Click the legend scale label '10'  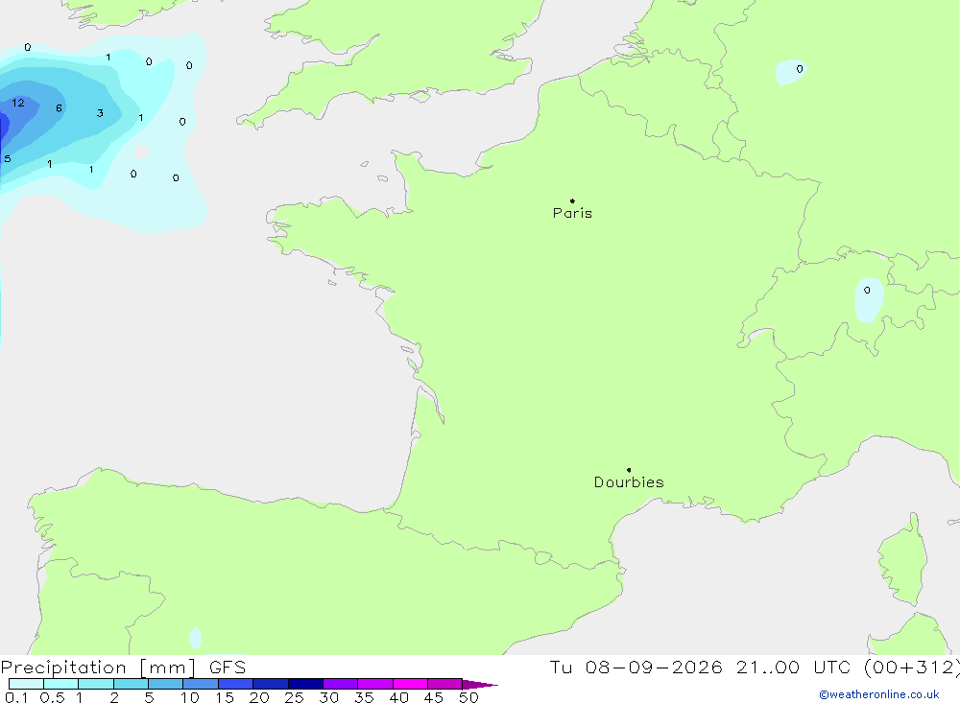pyautogui.click(x=190, y=697)
